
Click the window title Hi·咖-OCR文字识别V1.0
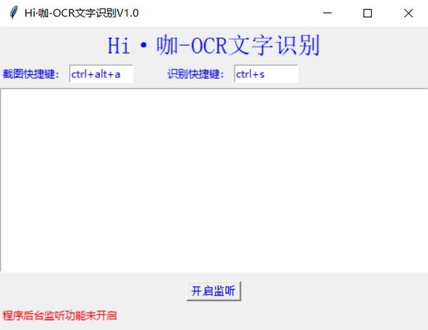coord(81,13)
